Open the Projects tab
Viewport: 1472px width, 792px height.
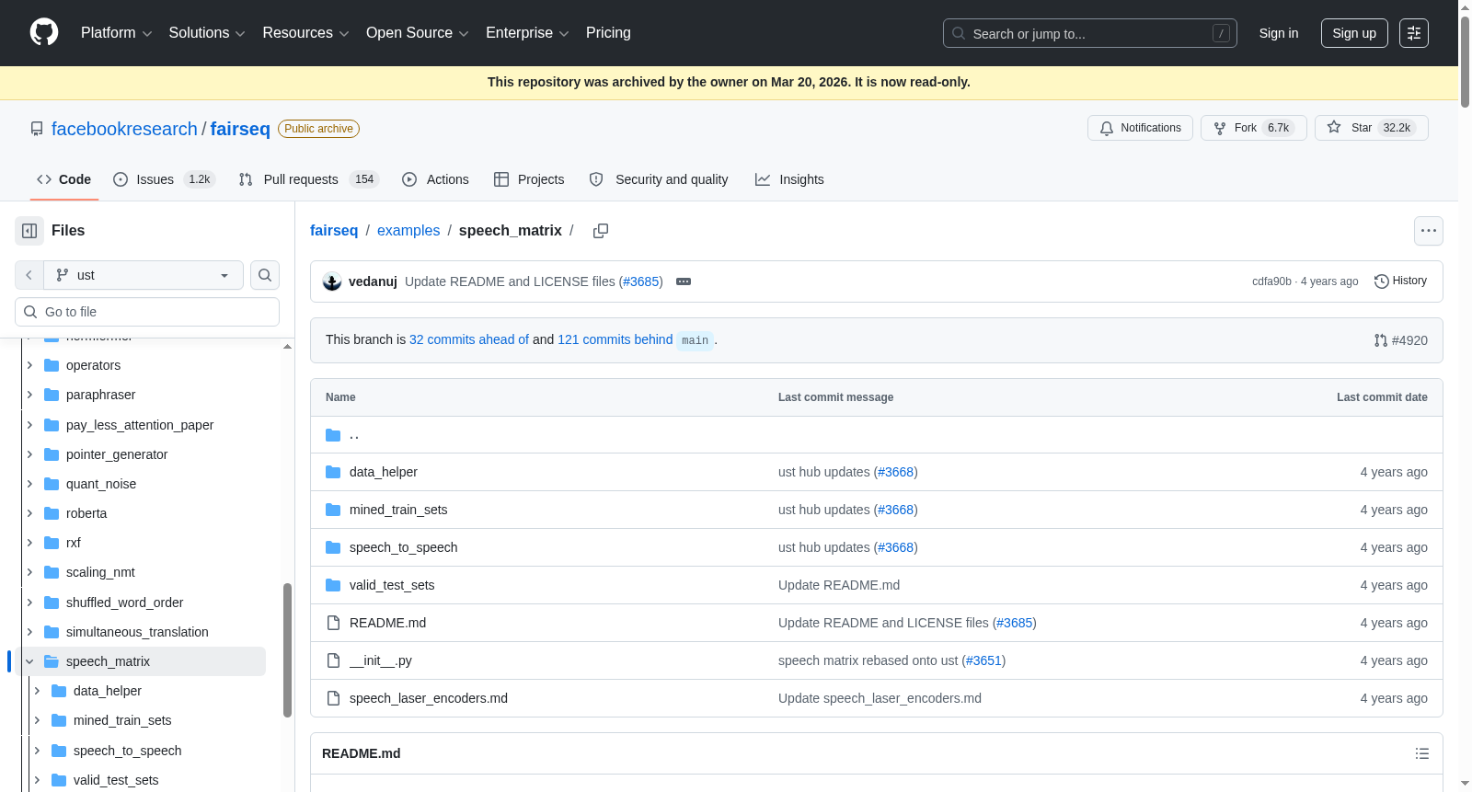point(529,179)
